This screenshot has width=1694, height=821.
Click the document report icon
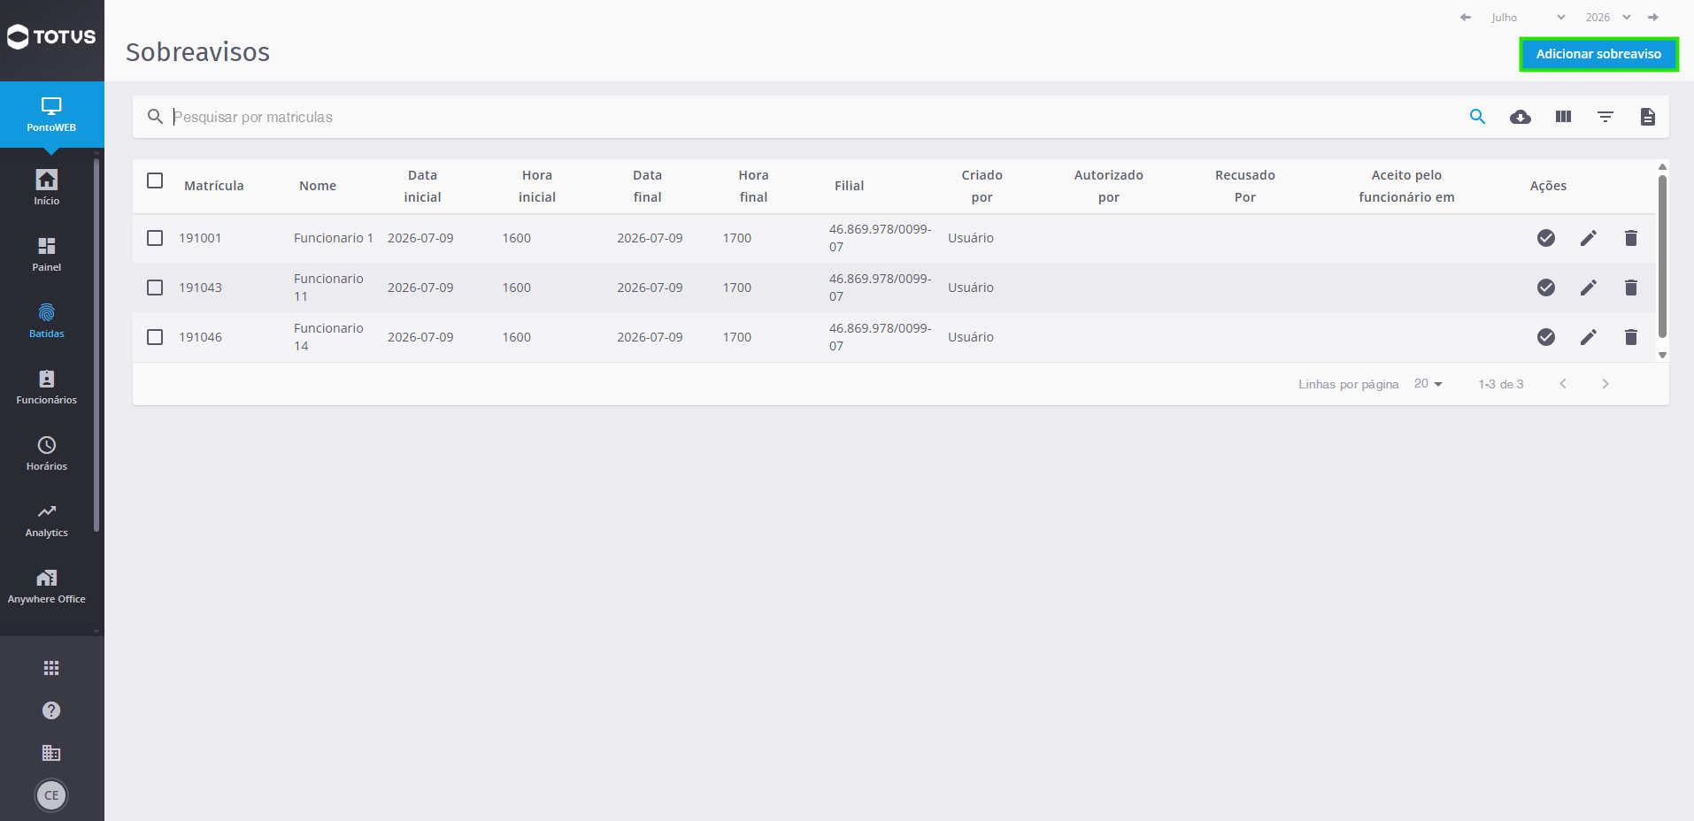point(1648,117)
